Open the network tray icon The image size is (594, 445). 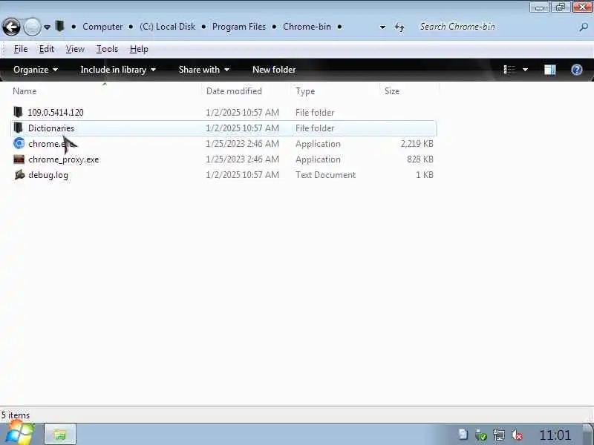pyautogui.click(x=499, y=435)
